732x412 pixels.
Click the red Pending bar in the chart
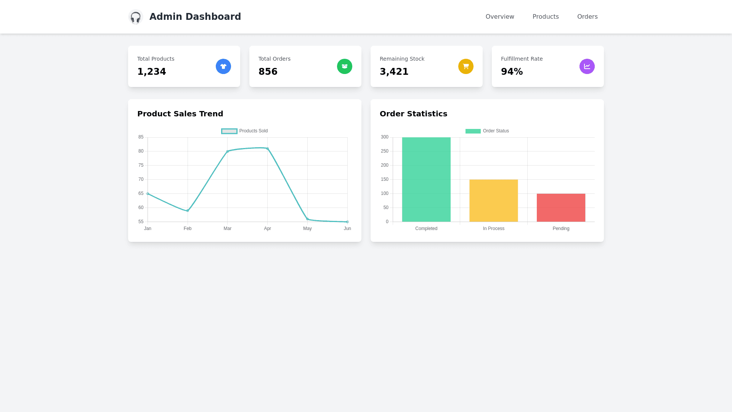click(561, 207)
